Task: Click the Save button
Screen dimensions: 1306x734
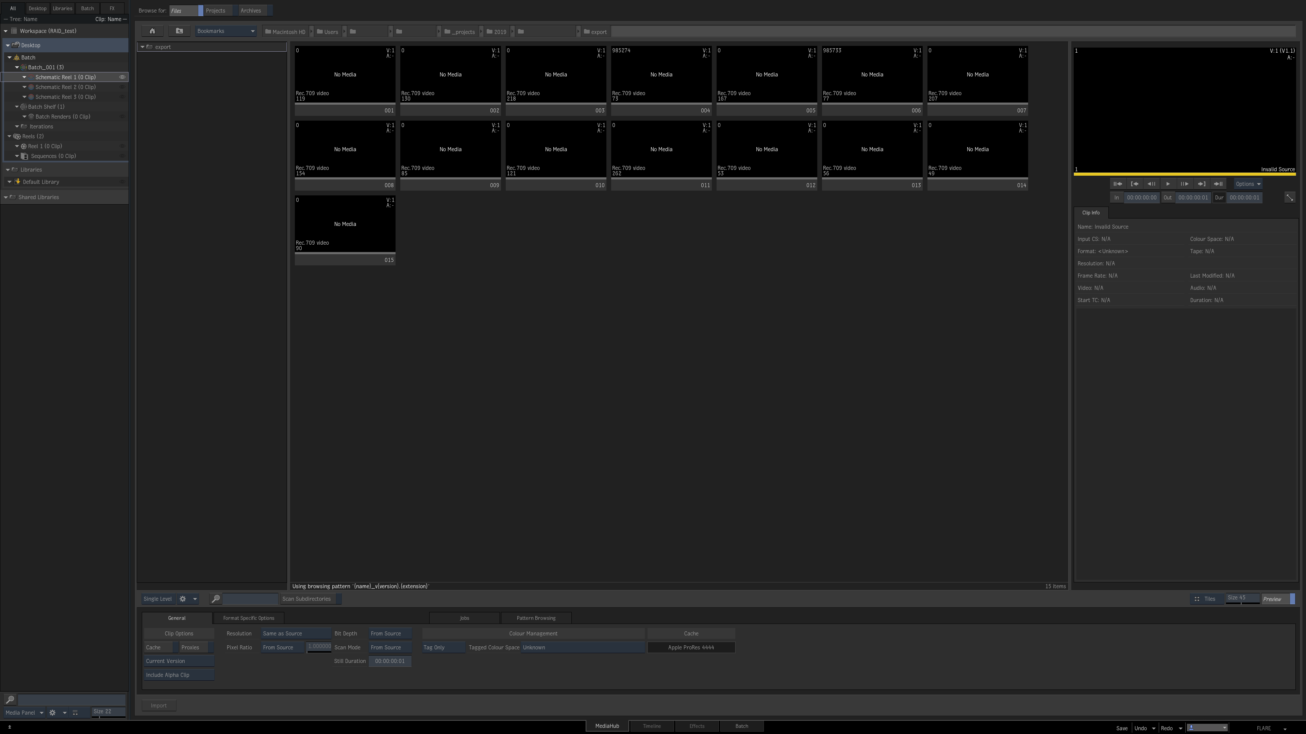Action: click(1121, 728)
